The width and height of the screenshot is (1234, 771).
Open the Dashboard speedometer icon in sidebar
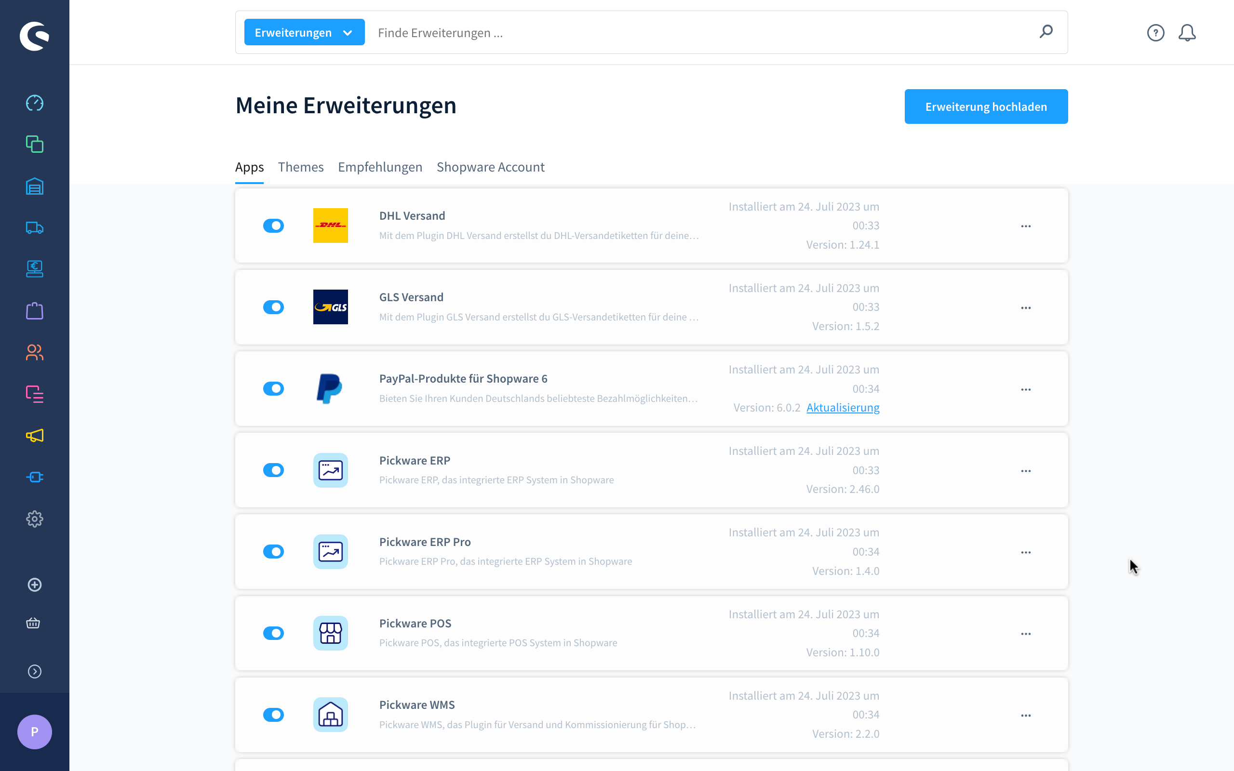pos(35,104)
